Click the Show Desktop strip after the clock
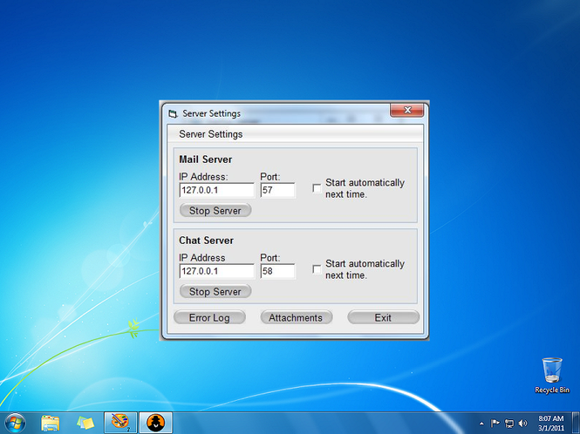 pyautogui.click(x=576, y=423)
